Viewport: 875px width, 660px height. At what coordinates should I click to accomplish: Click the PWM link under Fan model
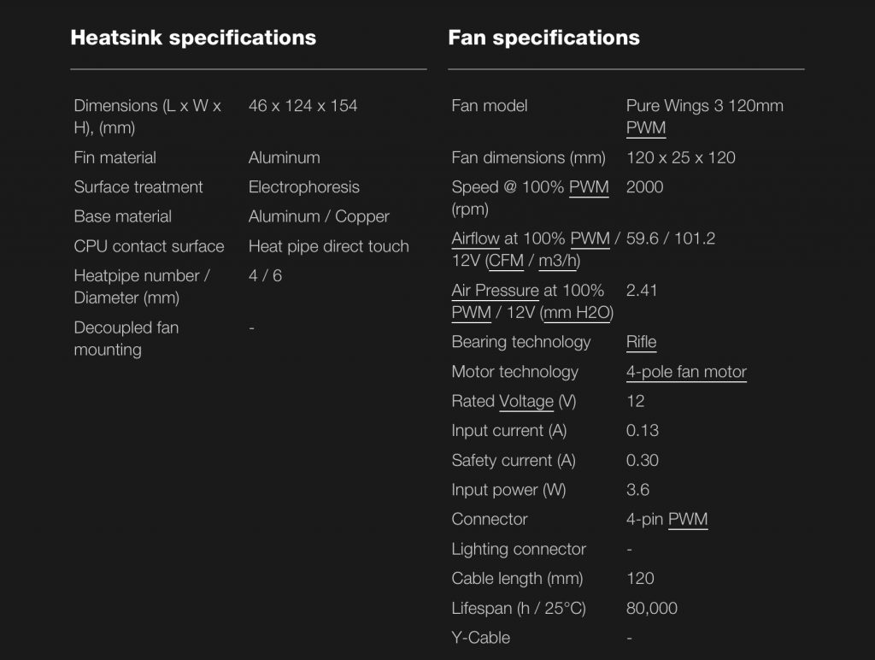click(x=646, y=128)
